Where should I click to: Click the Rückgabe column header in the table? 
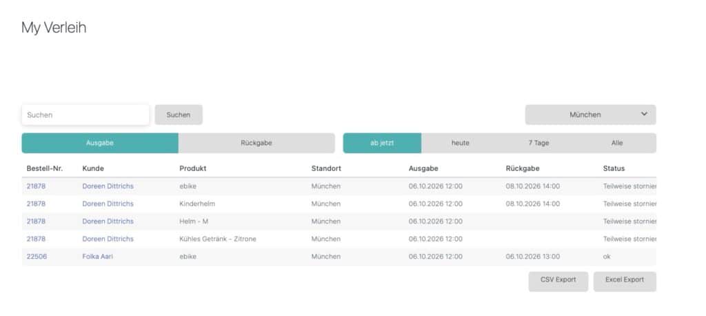pos(523,168)
